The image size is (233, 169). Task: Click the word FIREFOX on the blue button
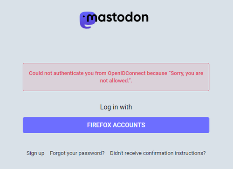[99, 125]
